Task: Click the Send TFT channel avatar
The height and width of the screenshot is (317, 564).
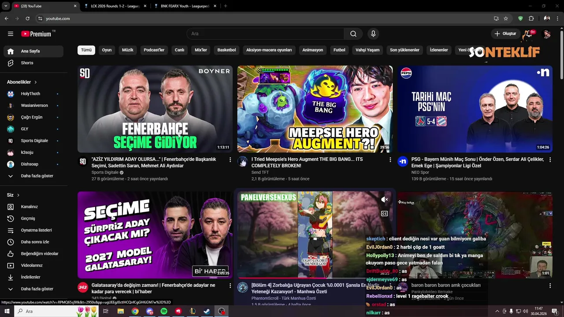Action: point(242,162)
